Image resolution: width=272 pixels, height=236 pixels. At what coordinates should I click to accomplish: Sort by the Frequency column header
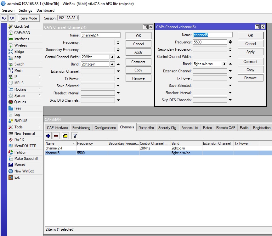pyautogui.click(x=92, y=143)
